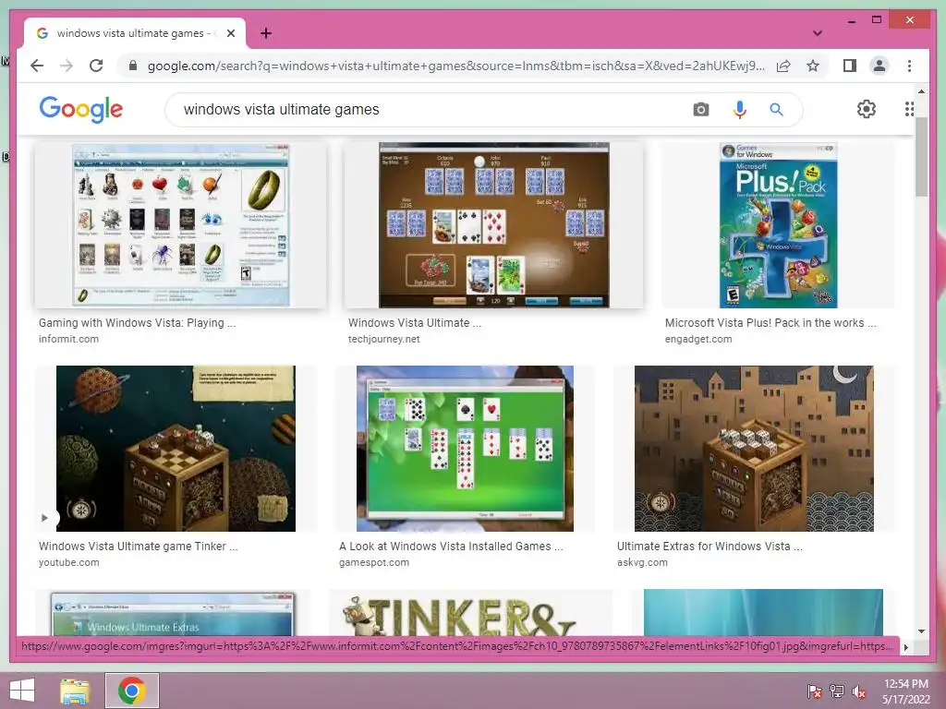Go to Google home via logo
This screenshot has height=709, width=946.
point(81,109)
